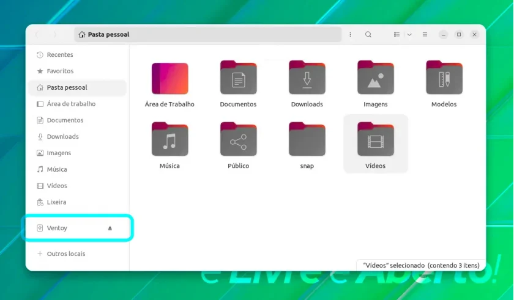The height and width of the screenshot is (300, 514).
Task: Select the Imagens folder thumbnail
Action: point(376,78)
